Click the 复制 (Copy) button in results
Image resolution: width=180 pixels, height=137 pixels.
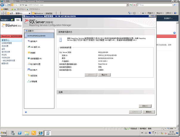(x=145, y=106)
